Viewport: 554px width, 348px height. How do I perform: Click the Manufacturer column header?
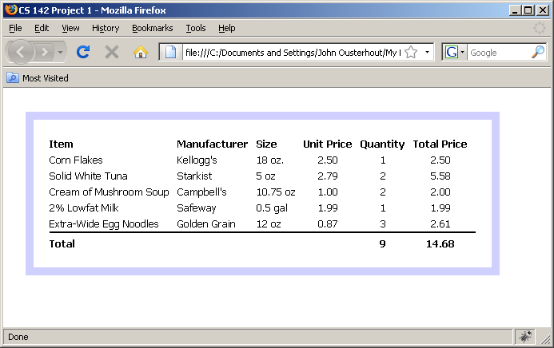tap(212, 144)
